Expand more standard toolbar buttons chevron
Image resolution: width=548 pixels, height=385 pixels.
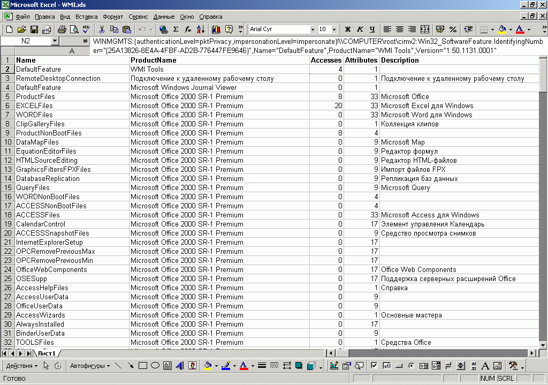coord(240,29)
